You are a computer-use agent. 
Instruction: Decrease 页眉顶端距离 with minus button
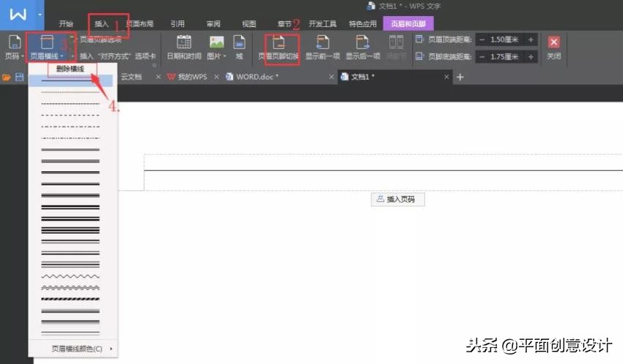482,40
